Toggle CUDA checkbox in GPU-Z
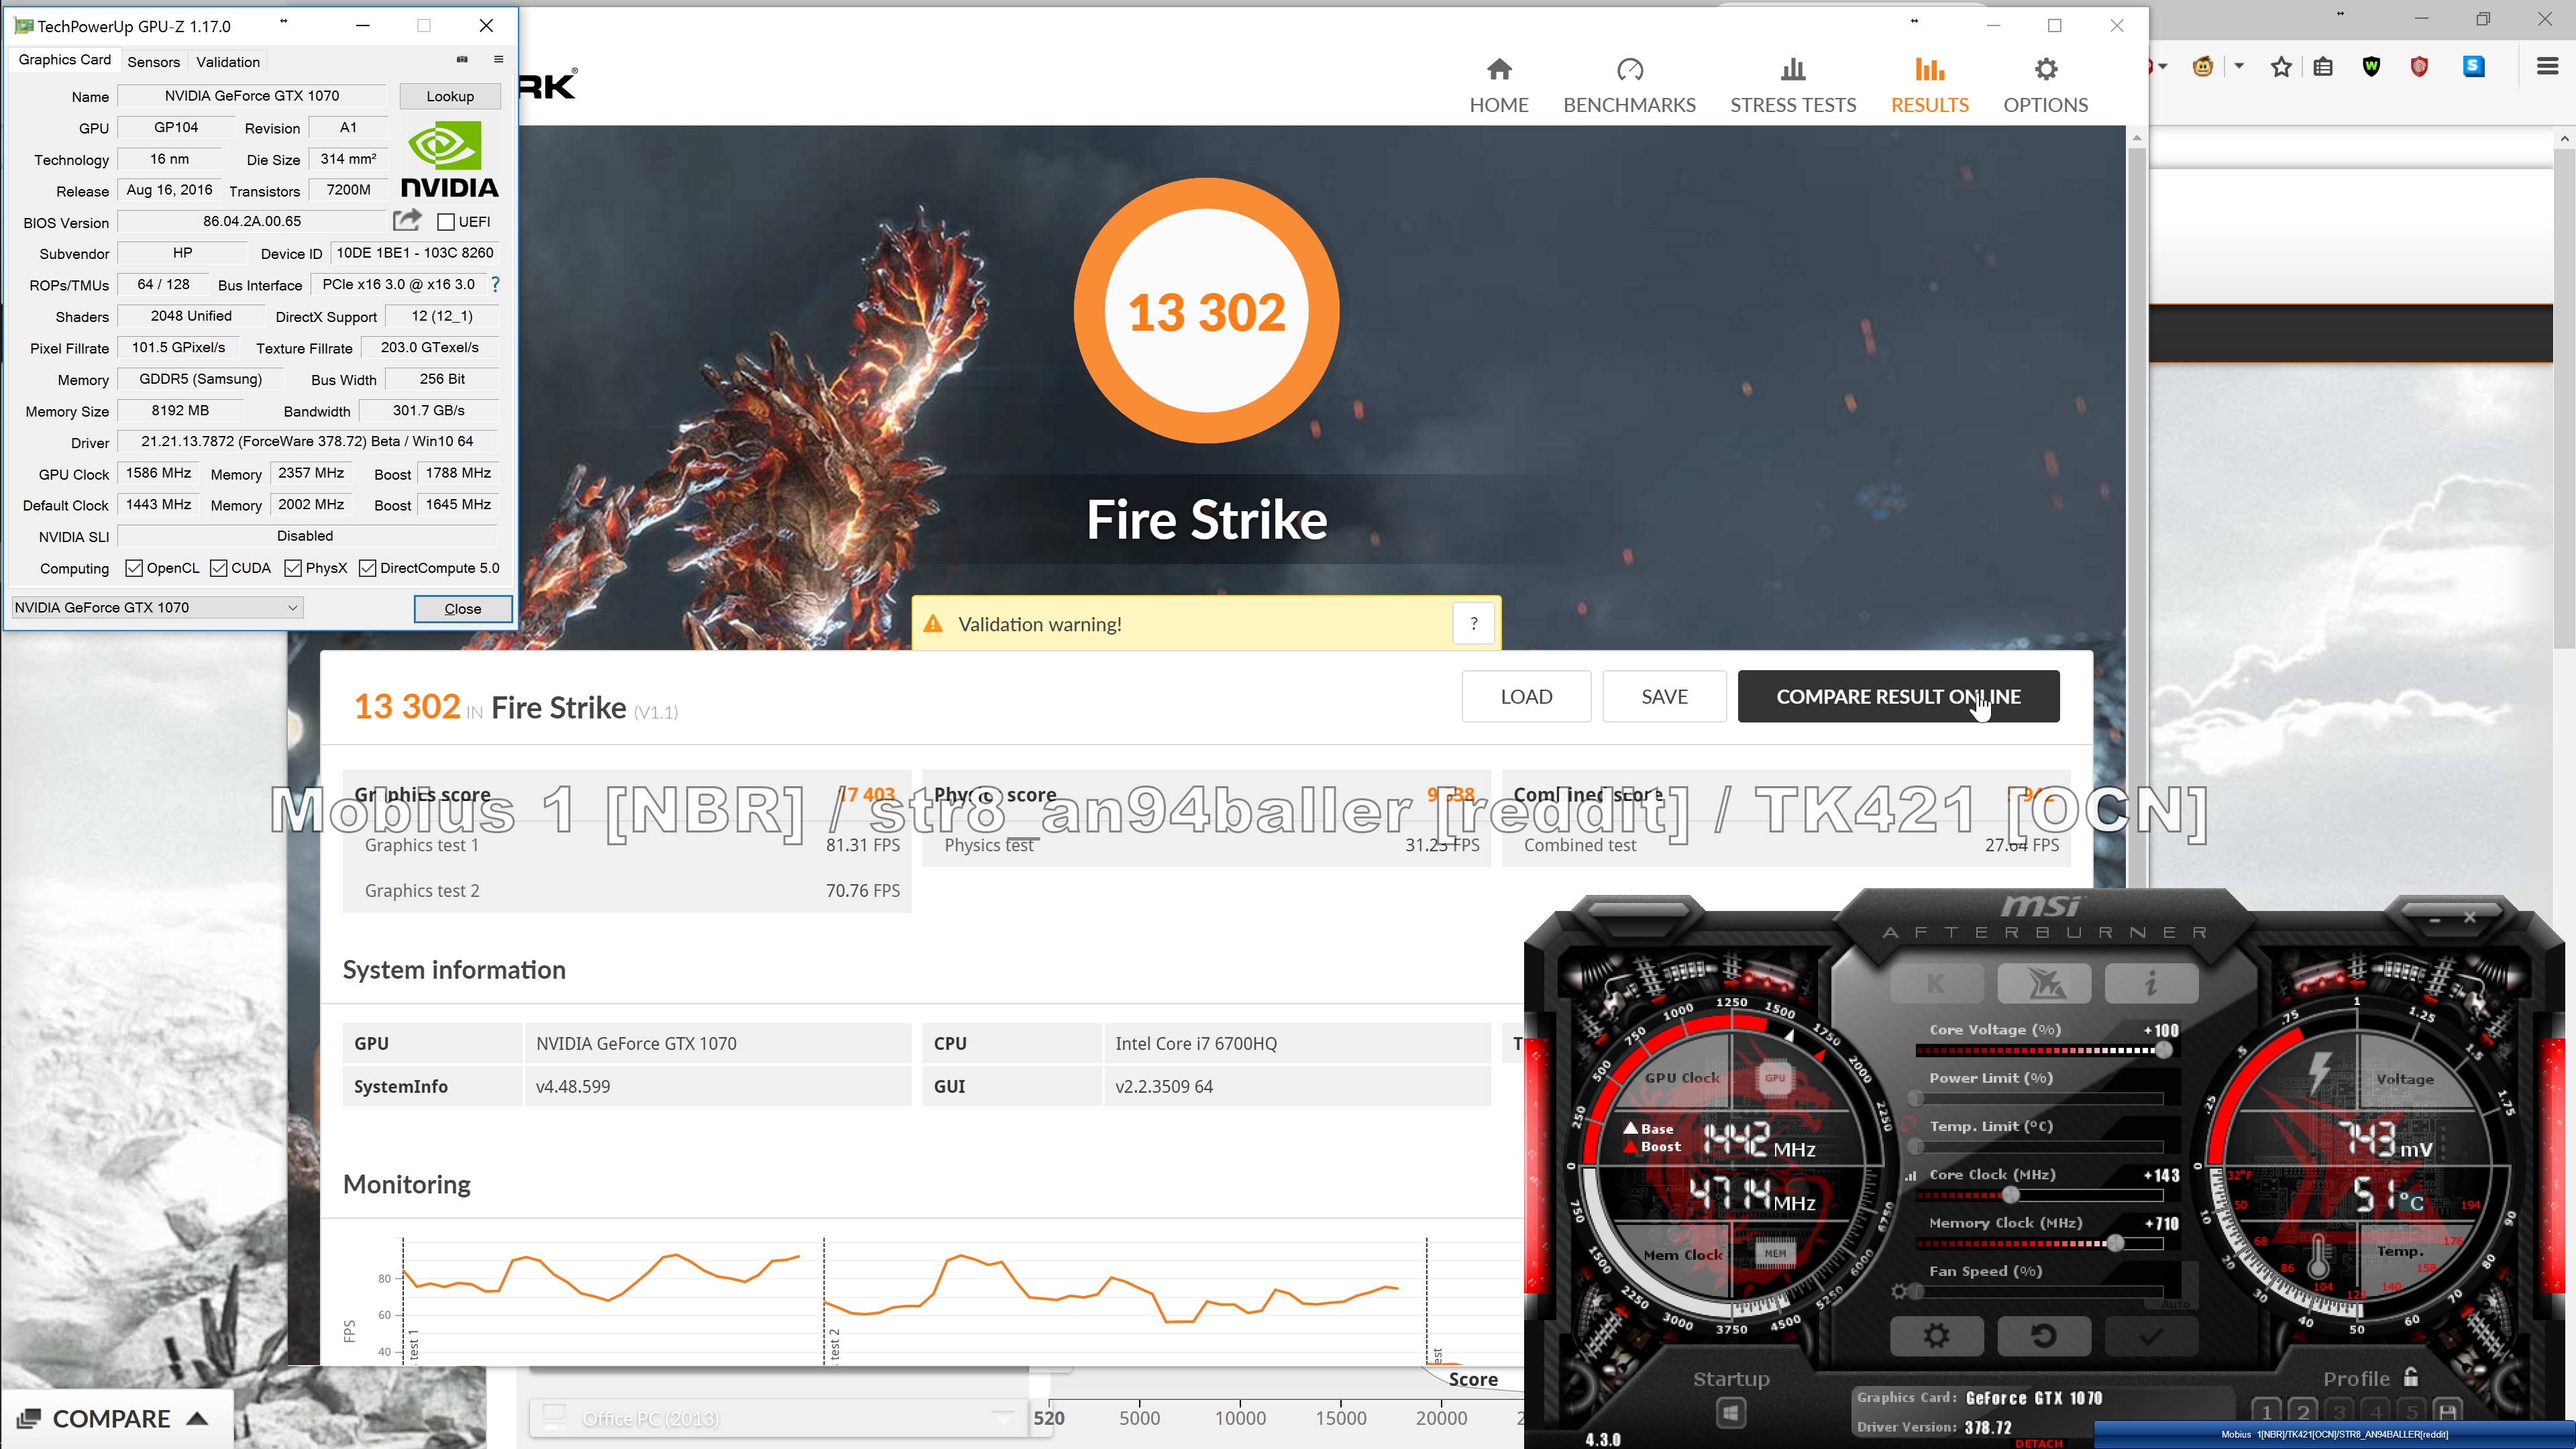The width and height of the screenshot is (2576, 1449). [x=218, y=568]
